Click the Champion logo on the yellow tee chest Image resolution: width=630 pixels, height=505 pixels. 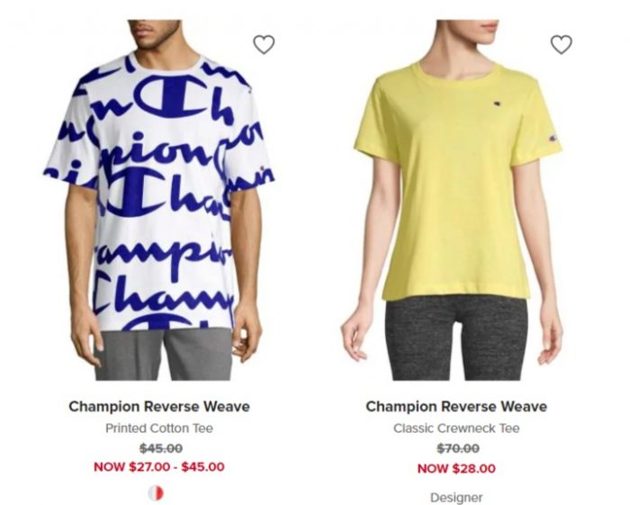498,104
